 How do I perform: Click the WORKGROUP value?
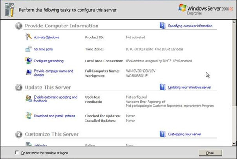coord(137,76)
